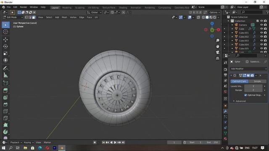
Task: Select the Rotate tool
Action: point(5,47)
